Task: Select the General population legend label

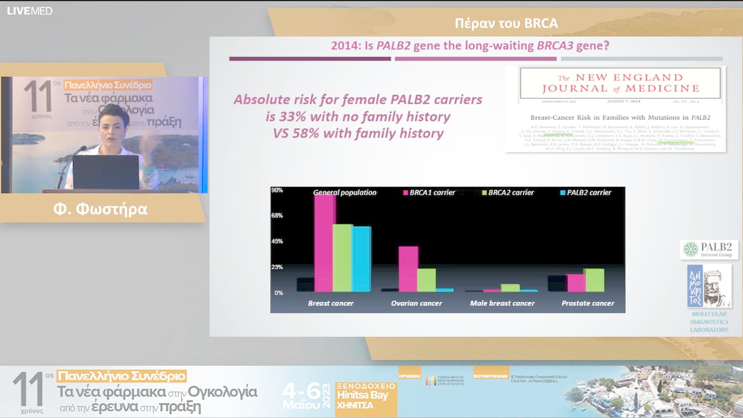Action: (x=345, y=192)
